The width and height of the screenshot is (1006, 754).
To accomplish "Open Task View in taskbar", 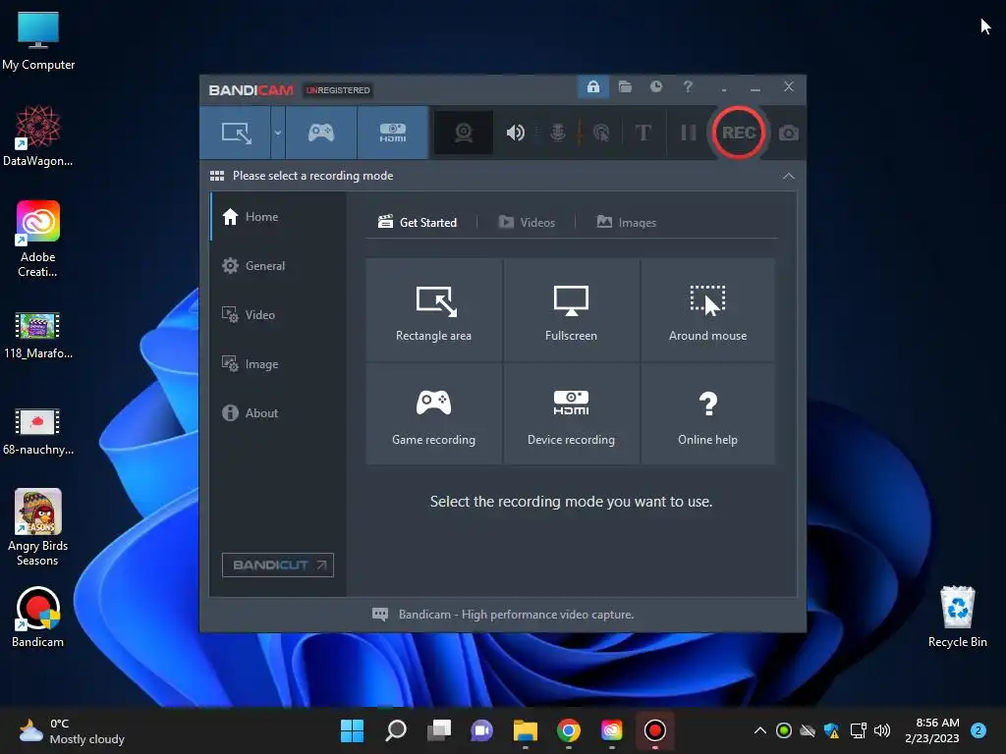I will coord(439,730).
